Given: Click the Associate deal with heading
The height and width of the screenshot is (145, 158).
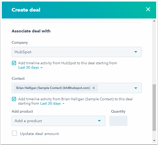Looking at the screenshot, I should point(31,31).
